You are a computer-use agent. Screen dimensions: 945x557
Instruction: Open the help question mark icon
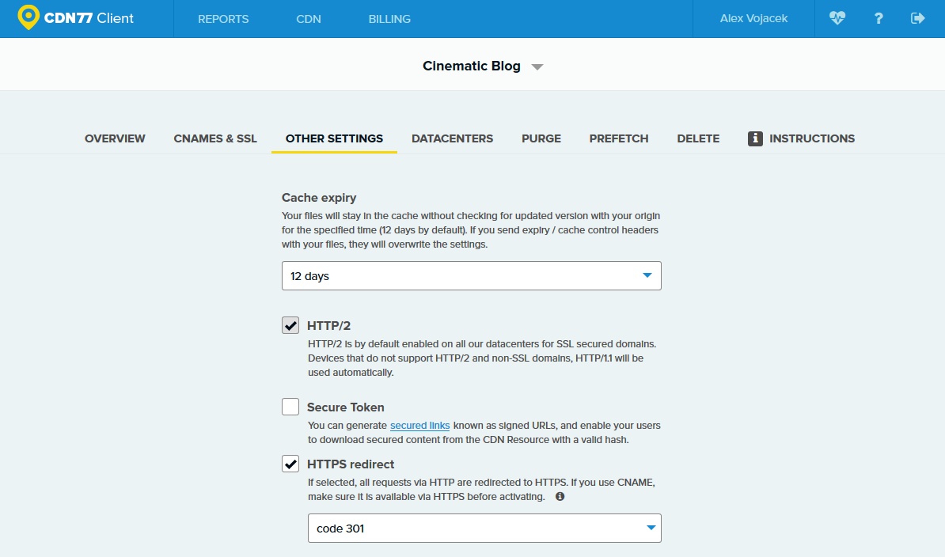pos(878,19)
